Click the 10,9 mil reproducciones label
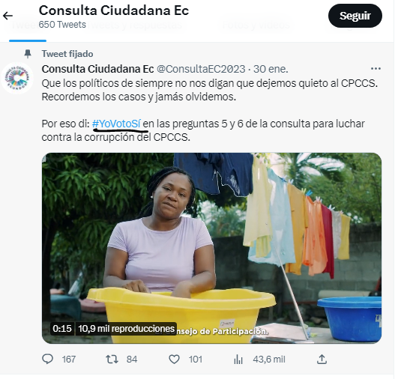This screenshot has width=395, height=379. [126, 328]
